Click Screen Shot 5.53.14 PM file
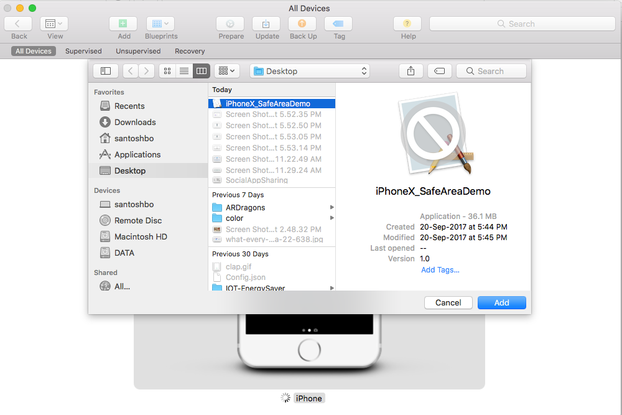This screenshot has width=622, height=415. tap(272, 148)
